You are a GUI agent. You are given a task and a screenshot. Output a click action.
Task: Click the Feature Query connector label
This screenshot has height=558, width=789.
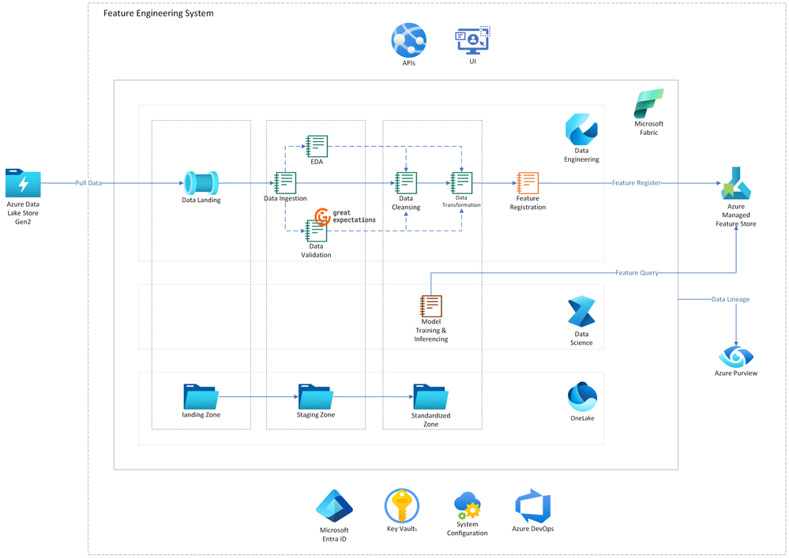click(637, 273)
